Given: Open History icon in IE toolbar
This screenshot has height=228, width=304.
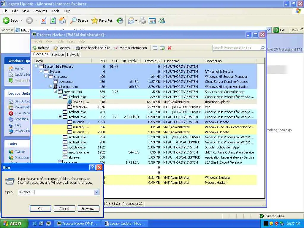Looking at the screenshot, I should coord(120,20).
